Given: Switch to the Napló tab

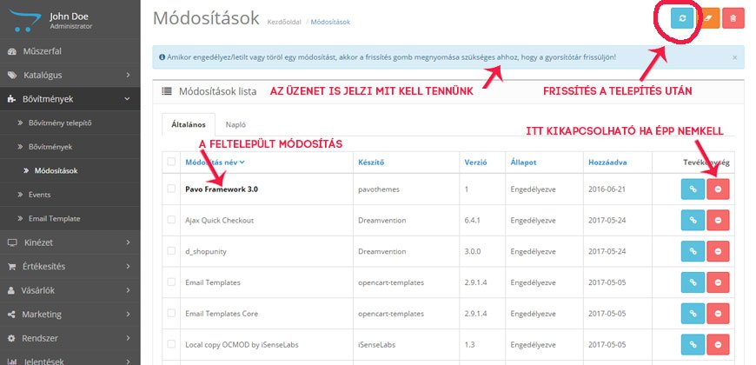Looking at the screenshot, I should 235,124.
